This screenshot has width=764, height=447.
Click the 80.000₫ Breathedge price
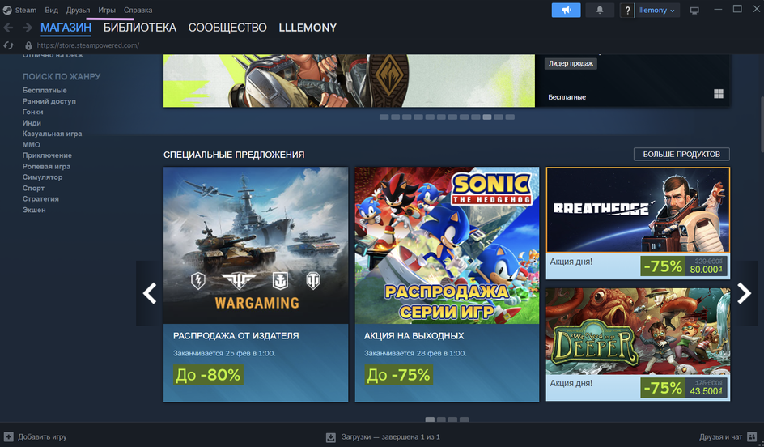click(706, 269)
